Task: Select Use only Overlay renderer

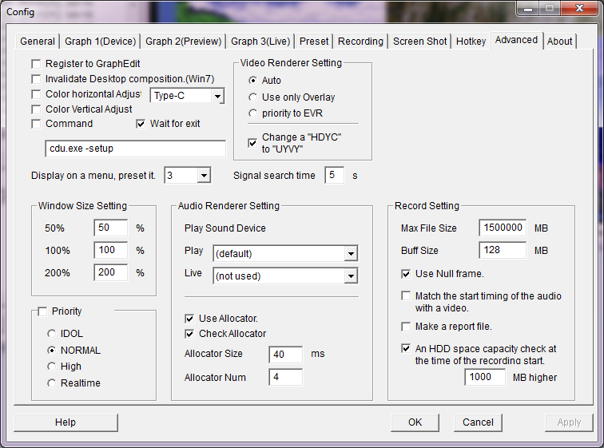Action: point(253,97)
